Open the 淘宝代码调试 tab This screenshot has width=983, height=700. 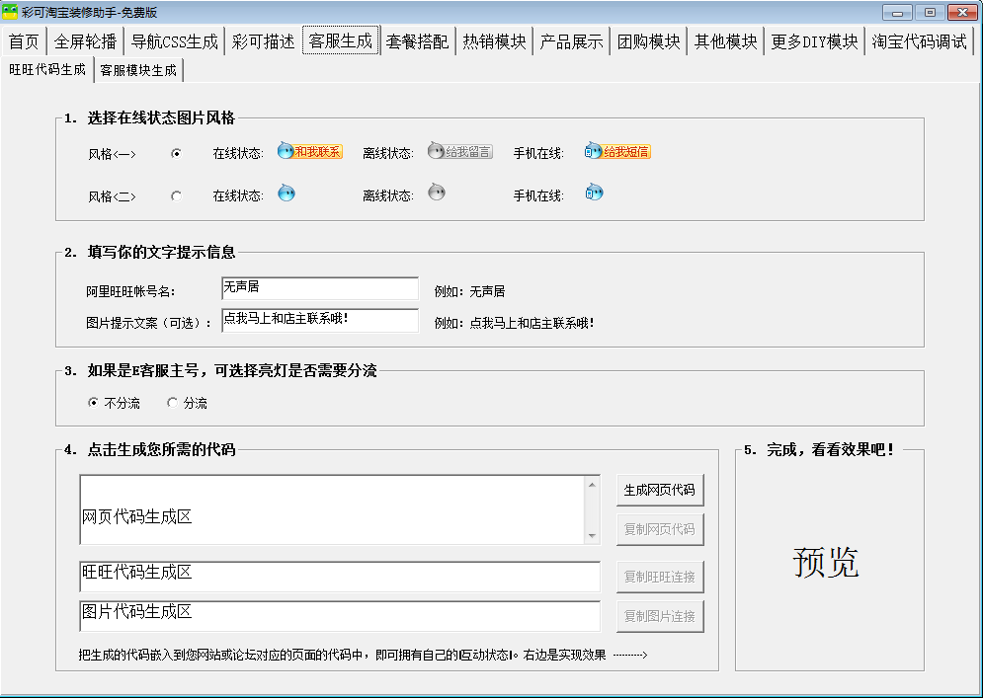919,41
